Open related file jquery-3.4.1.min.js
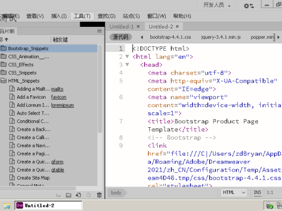Viewport: 282px width, 211px height. 221,37
